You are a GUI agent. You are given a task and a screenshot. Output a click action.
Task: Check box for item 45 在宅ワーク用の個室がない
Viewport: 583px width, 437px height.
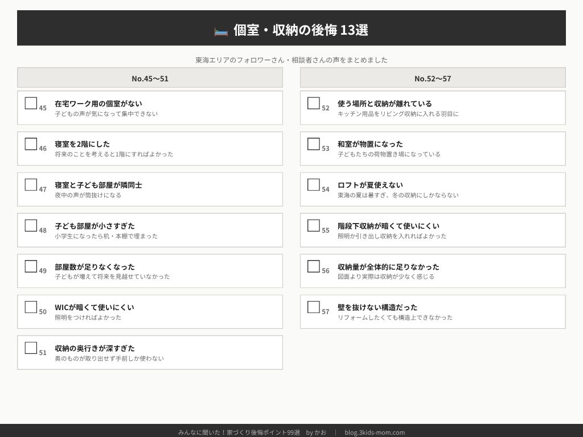[31, 103]
